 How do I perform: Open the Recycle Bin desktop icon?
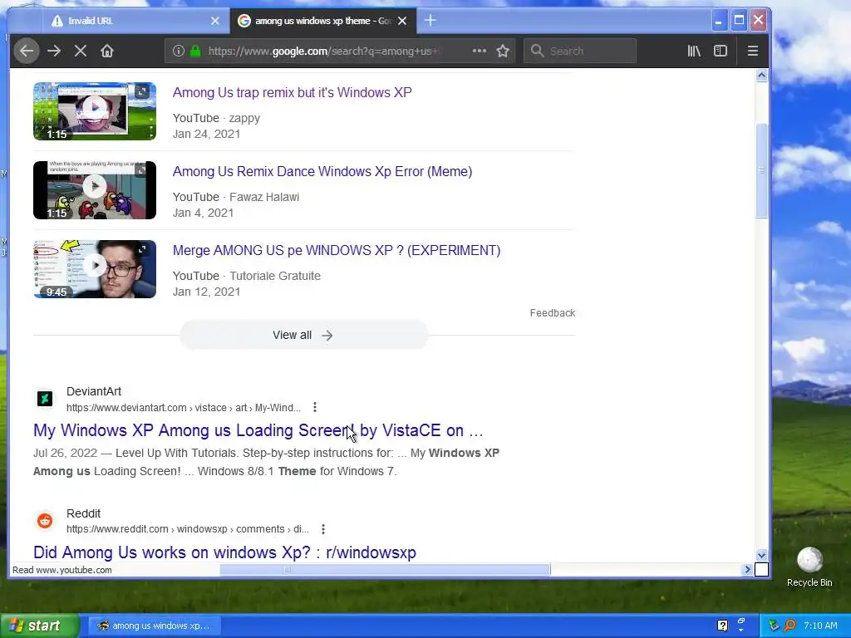click(809, 567)
